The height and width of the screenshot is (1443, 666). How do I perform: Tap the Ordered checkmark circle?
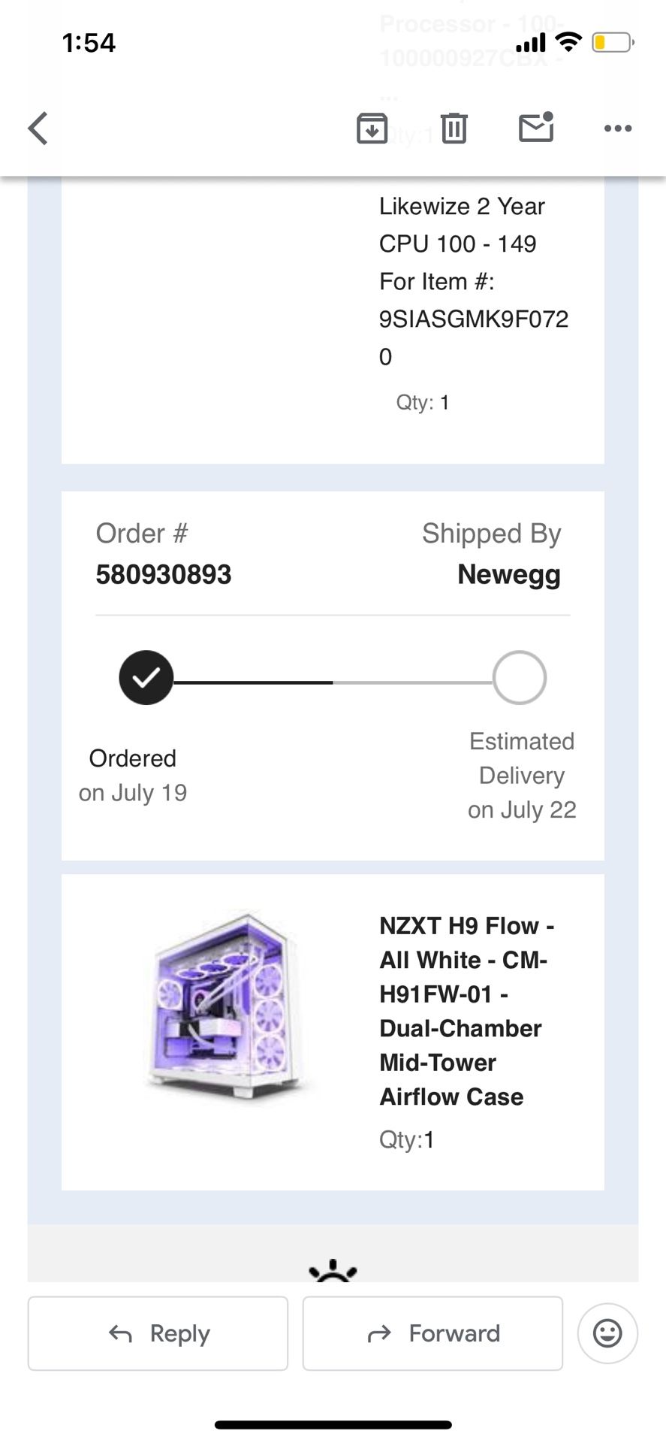(146, 677)
